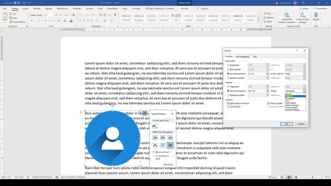Click the Share icon in title area
The image size is (331, 186).
click(305, 8)
